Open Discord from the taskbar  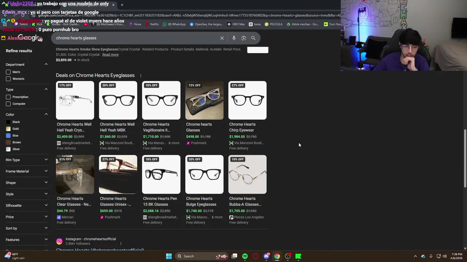point(266,256)
